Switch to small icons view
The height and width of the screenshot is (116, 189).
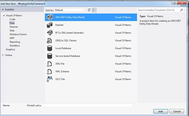[x=89, y=10]
